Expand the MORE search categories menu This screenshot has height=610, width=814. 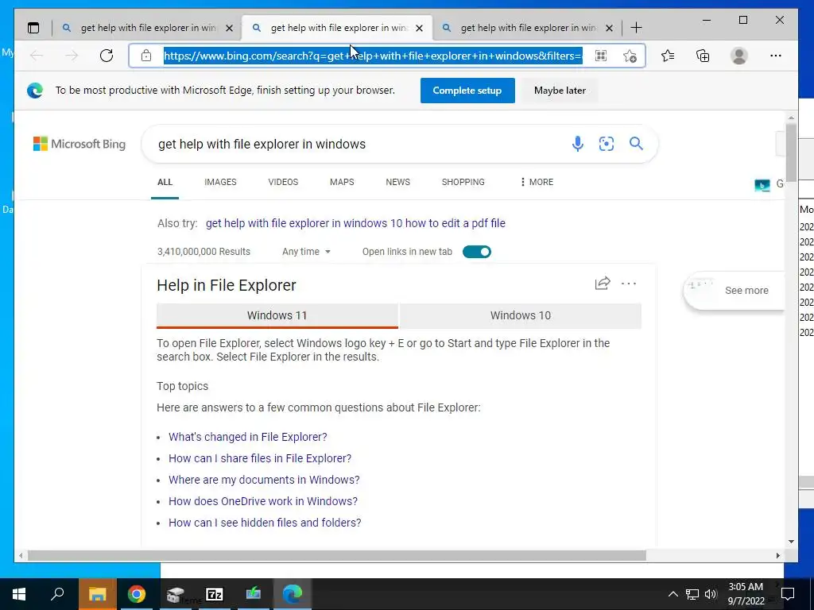pos(537,182)
